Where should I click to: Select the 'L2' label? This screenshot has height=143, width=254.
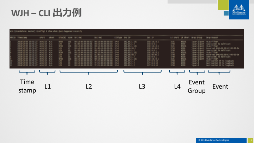point(89,87)
